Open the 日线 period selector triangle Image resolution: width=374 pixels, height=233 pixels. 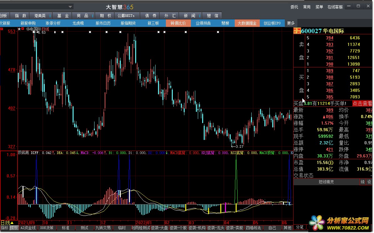[12, 223]
